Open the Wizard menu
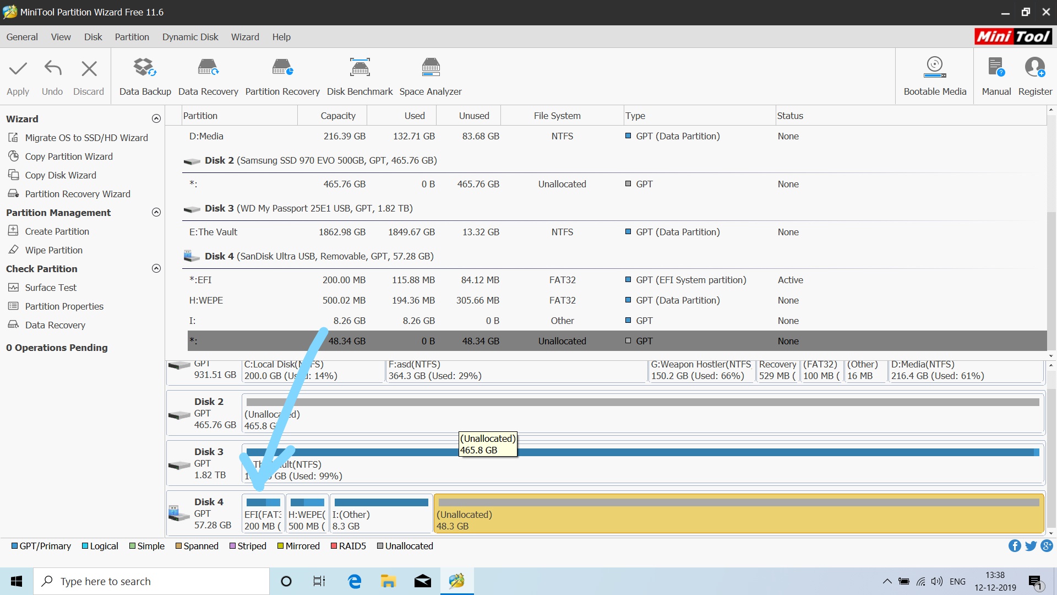1057x595 pixels. point(245,37)
